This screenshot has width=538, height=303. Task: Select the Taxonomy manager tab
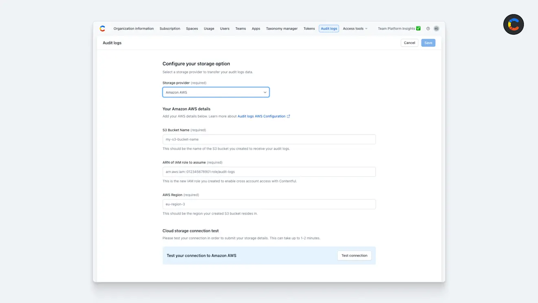282,28
